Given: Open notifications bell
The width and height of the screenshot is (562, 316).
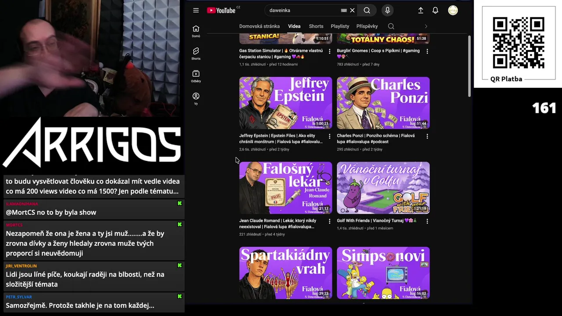Looking at the screenshot, I should click(x=435, y=11).
